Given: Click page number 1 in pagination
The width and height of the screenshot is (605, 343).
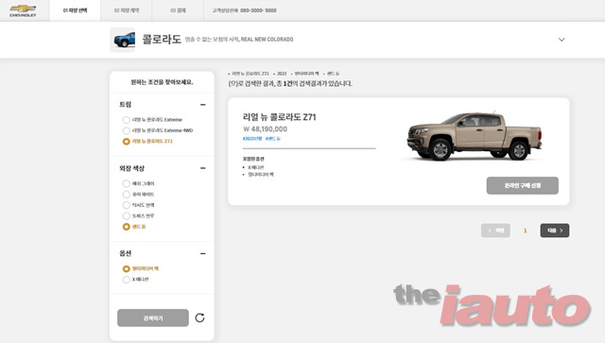Looking at the screenshot, I should click(x=525, y=231).
